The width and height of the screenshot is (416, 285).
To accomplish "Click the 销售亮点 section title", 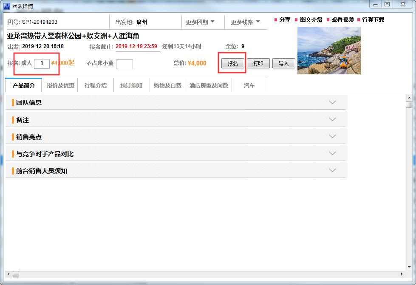I will coord(28,137).
